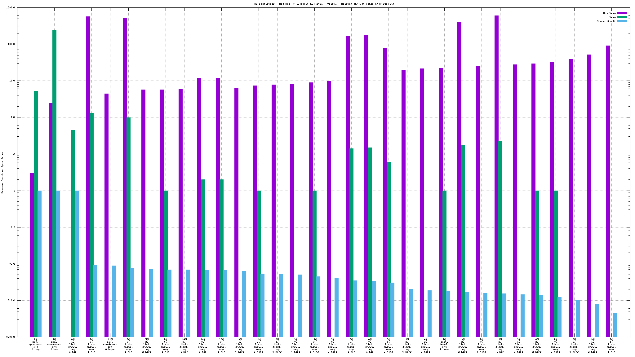635x357 pixels.
Task: Click the 'Score (0..1)' legend label text
Action: pos(606,21)
